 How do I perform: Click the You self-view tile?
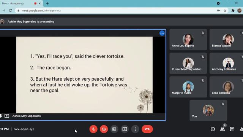(x=208, y=110)
